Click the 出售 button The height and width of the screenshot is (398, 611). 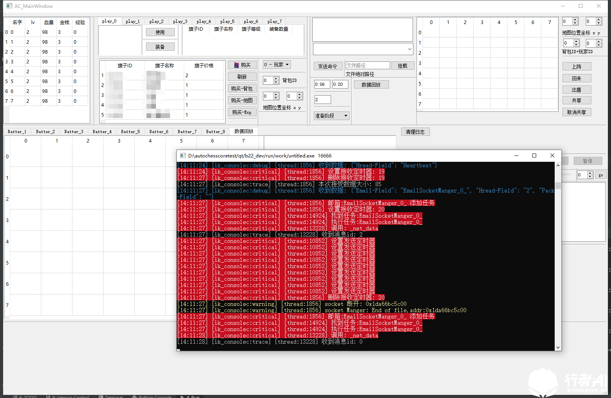(x=577, y=90)
